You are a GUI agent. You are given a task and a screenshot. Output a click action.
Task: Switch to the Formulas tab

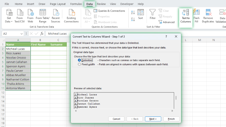click(76, 4)
